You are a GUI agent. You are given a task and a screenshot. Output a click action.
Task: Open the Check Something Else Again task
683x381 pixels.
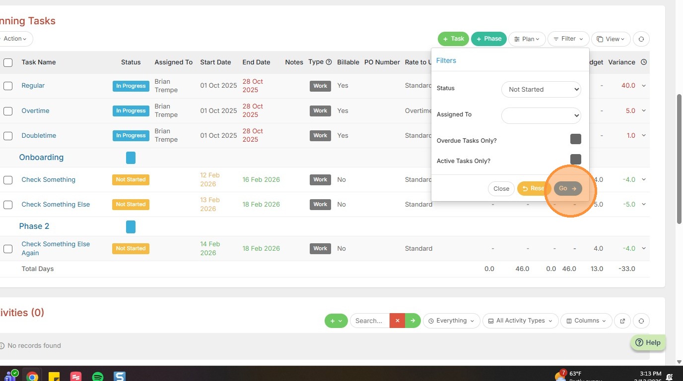pos(56,249)
